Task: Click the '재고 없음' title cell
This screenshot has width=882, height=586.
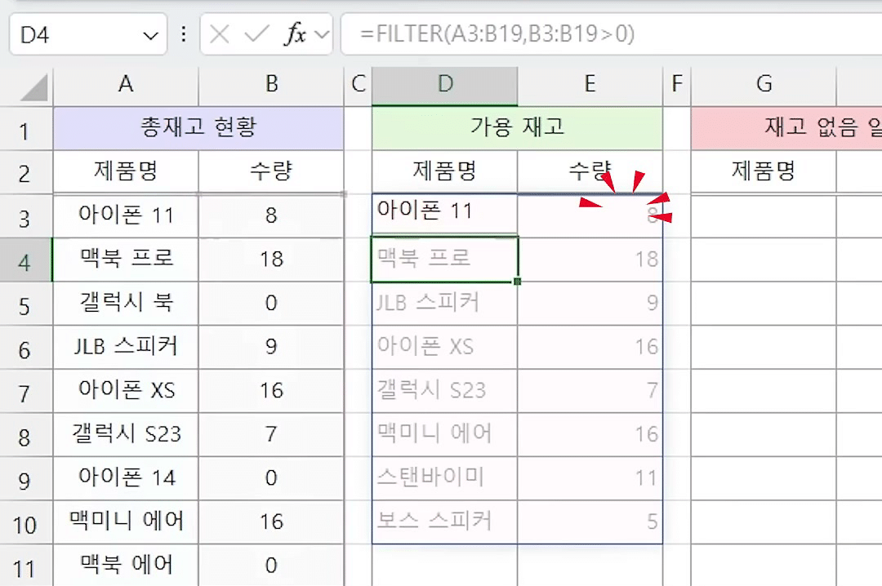Action: pos(786,128)
